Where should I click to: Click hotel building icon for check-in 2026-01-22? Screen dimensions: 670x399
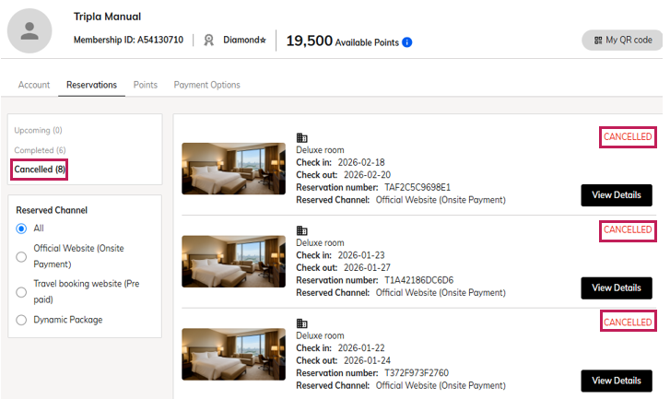(301, 323)
